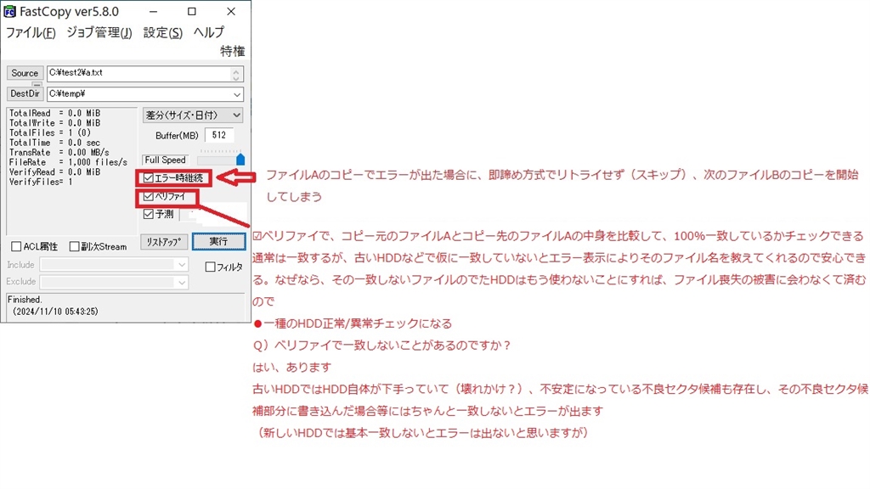Click the Source button

25,73
